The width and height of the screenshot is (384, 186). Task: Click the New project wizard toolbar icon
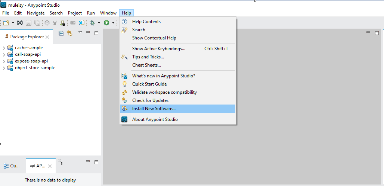pos(6,23)
